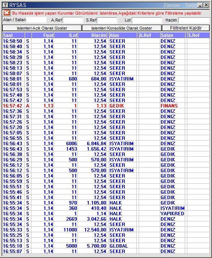This screenshot has height=258, width=212.
Task: Select time cell 16:58:13
Action: [12, 68]
